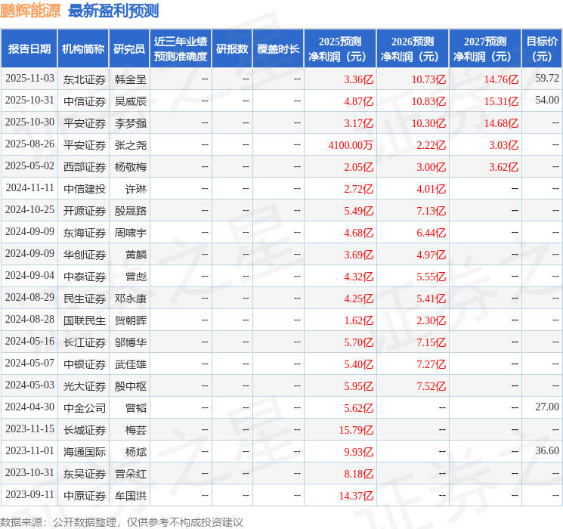Viewport: 563px width, 529px height.
Task: Click the target price 59.72
Action: tap(547, 78)
